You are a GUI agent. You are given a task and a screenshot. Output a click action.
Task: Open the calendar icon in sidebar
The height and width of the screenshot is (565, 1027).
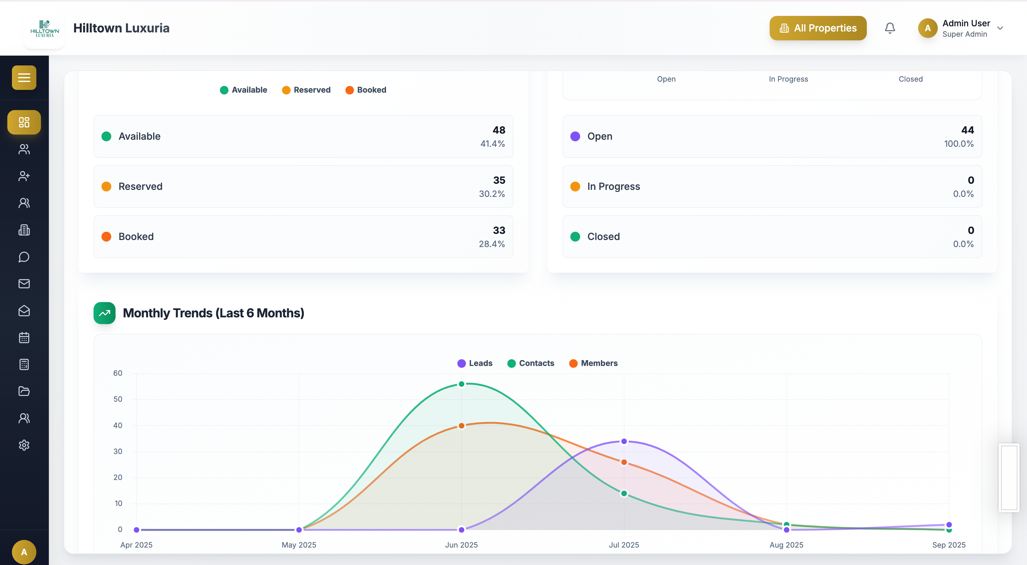tap(24, 337)
